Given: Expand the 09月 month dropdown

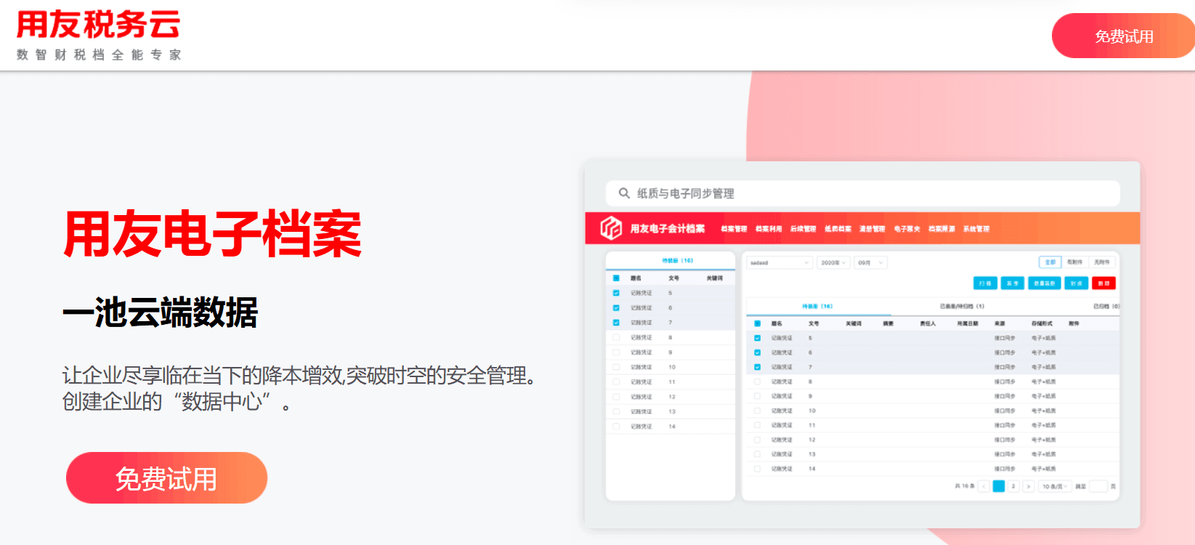Looking at the screenshot, I should [x=871, y=262].
